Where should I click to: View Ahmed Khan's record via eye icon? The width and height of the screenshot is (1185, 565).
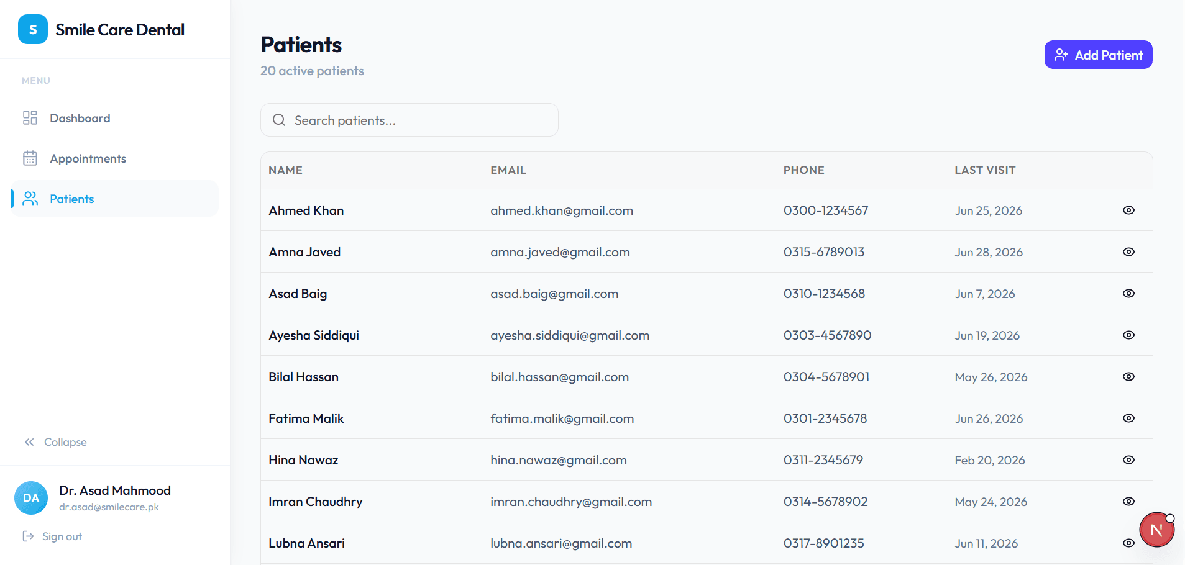pos(1128,210)
